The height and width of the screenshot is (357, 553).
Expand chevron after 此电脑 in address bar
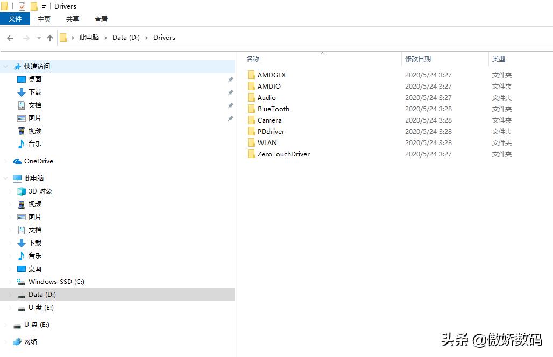pyautogui.click(x=105, y=38)
